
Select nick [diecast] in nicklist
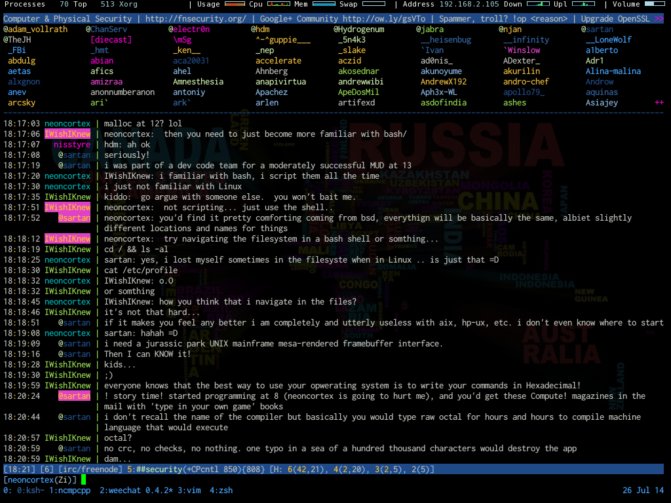coord(111,40)
